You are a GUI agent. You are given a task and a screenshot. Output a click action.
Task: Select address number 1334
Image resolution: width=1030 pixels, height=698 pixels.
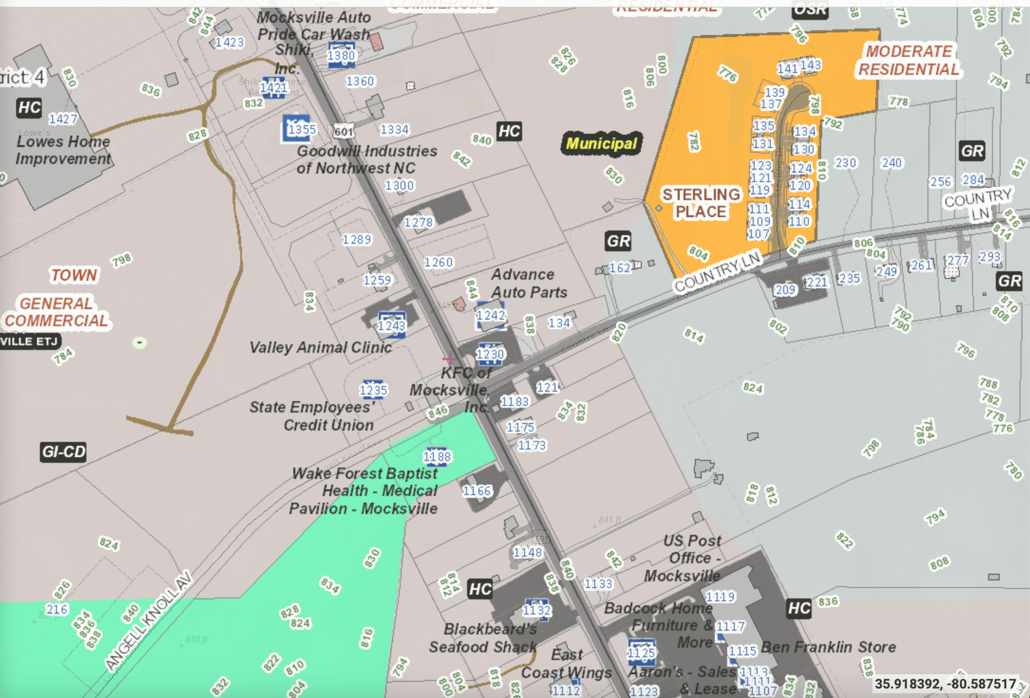(394, 129)
